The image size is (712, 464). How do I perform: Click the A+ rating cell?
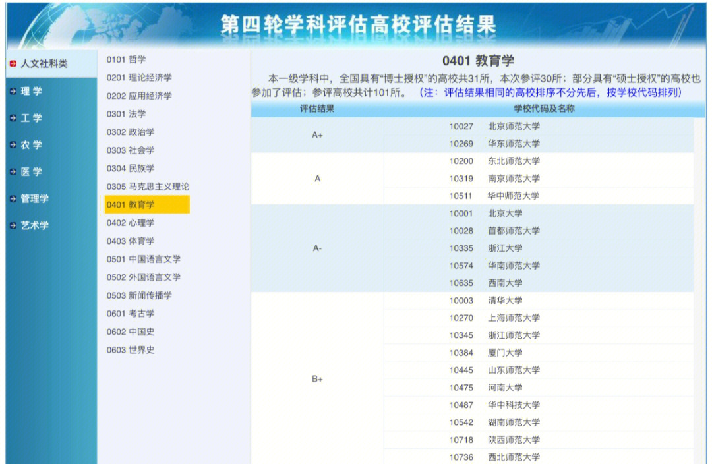pyautogui.click(x=317, y=135)
